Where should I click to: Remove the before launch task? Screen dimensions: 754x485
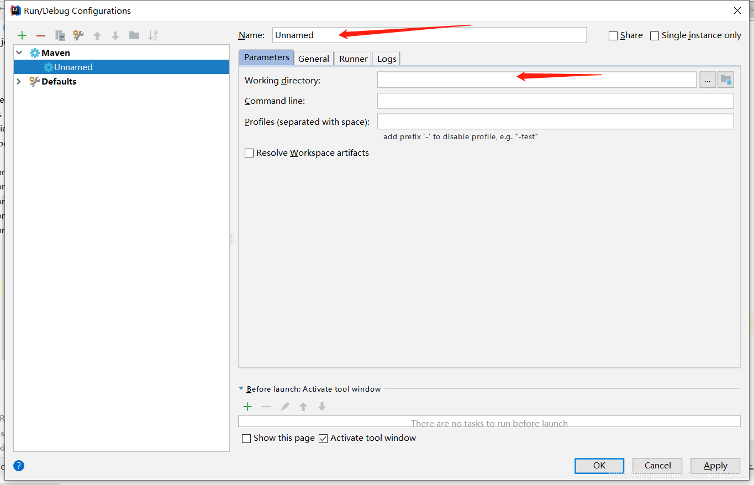pos(266,407)
